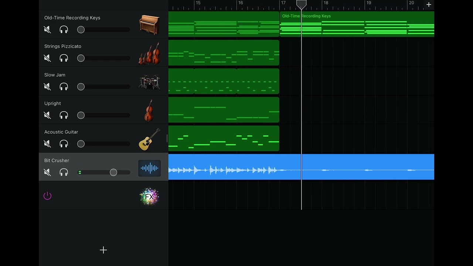
Task: Solo the Strings Pizzicato track
Action: 64,58
